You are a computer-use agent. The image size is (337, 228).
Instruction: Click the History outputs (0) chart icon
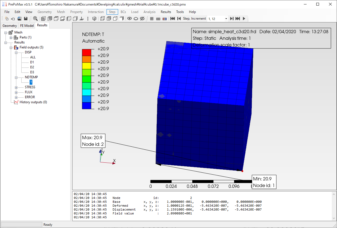(x=16, y=102)
